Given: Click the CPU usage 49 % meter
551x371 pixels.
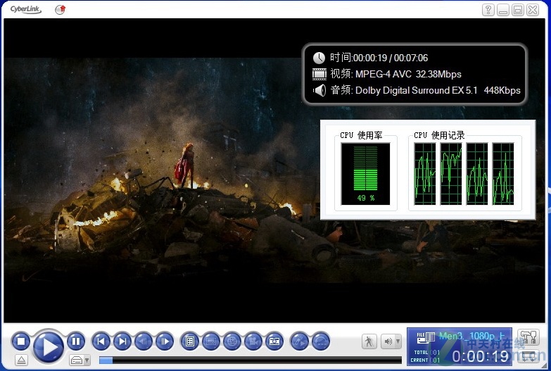Looking at the screenshot, I should pyautogui.click(x=365, y=174).
